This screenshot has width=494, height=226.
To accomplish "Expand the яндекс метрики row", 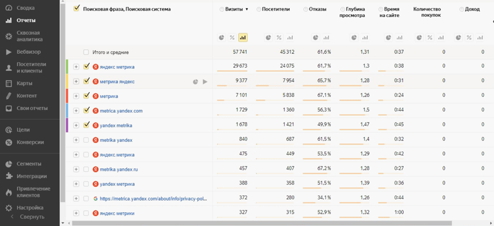I will click(76, 213).
